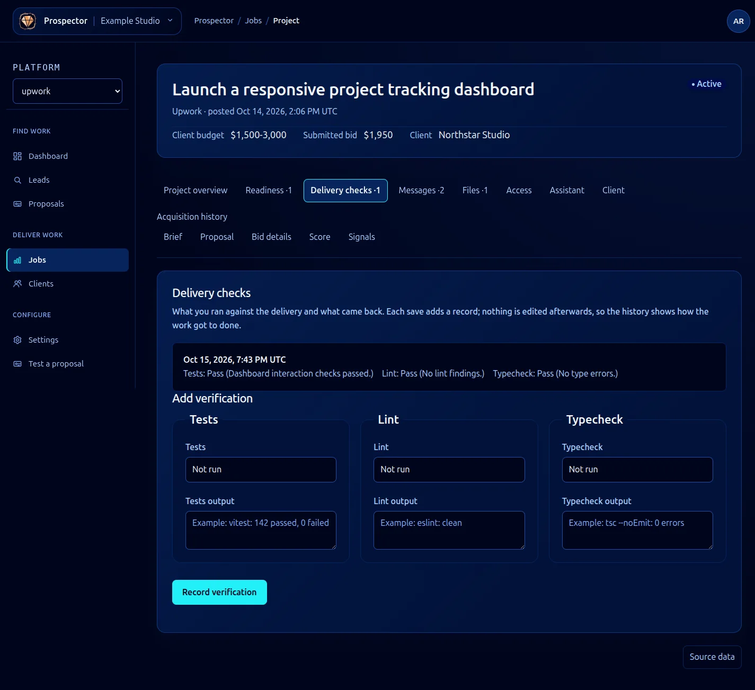Open Clients in the sidebar
The height and width of the screenshot is (690, 755).
click(67, 284)
